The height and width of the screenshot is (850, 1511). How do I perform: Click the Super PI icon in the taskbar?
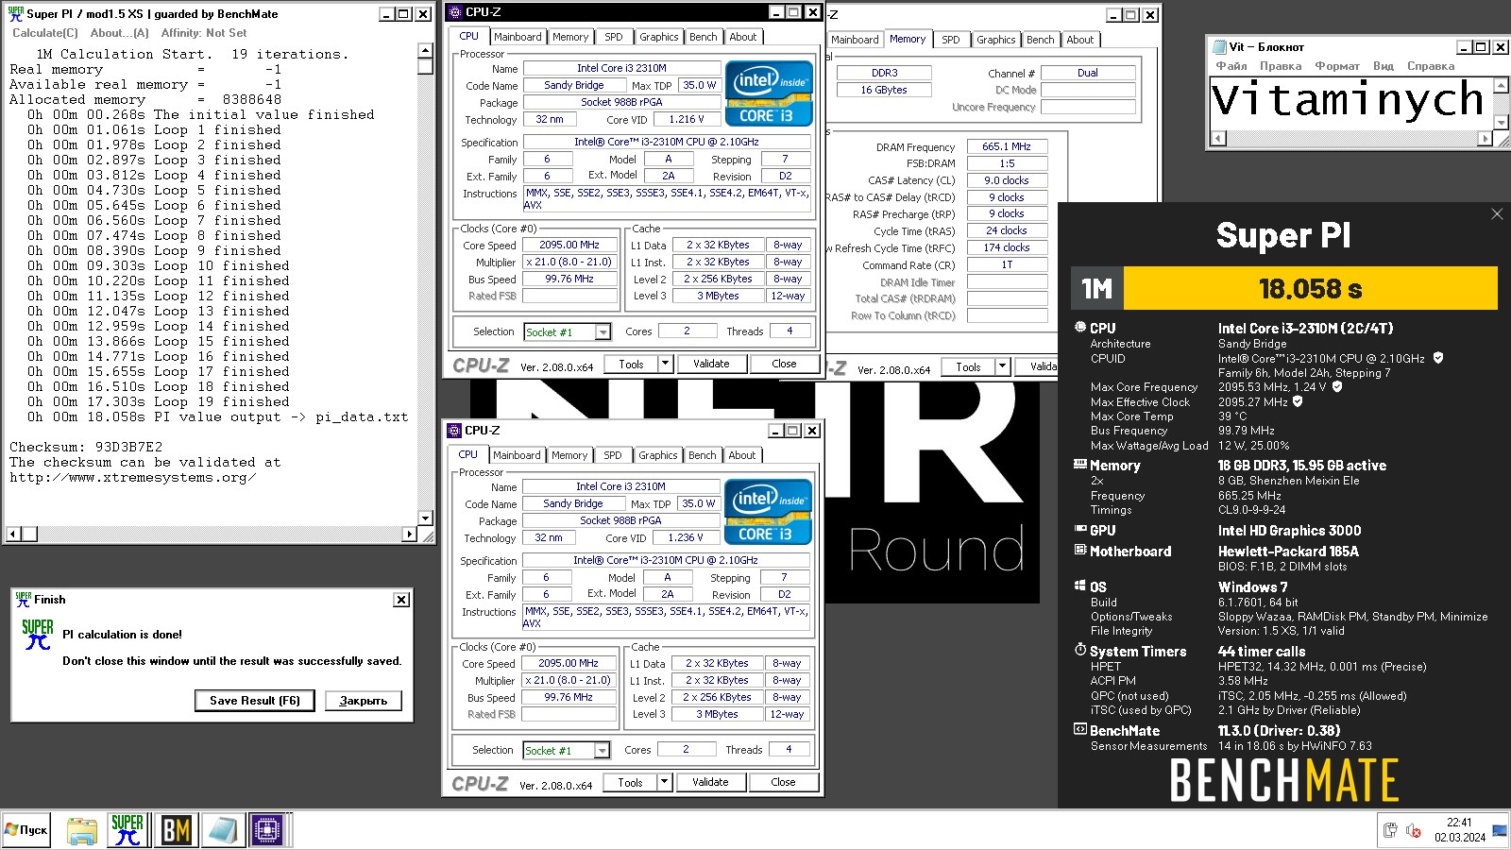tap(127, 830)
